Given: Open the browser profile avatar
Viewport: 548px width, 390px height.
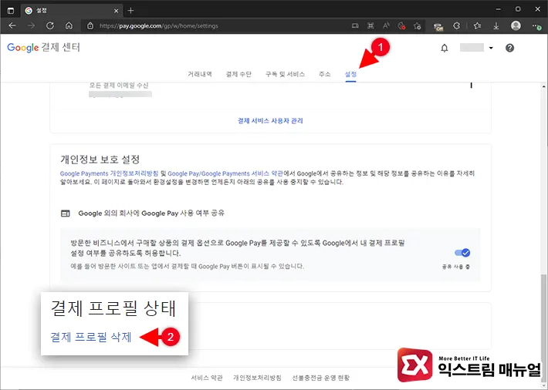Looking at the screenshot, I should (x=516, y=25).
